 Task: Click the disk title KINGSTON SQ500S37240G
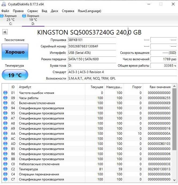89,32
